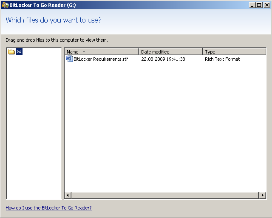272x218 pixels.
Task: Select the file BitLocker Requirements.rtf
Action: 101,59
